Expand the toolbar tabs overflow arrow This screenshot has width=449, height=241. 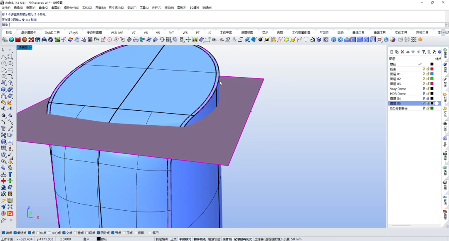coord(443,32)
